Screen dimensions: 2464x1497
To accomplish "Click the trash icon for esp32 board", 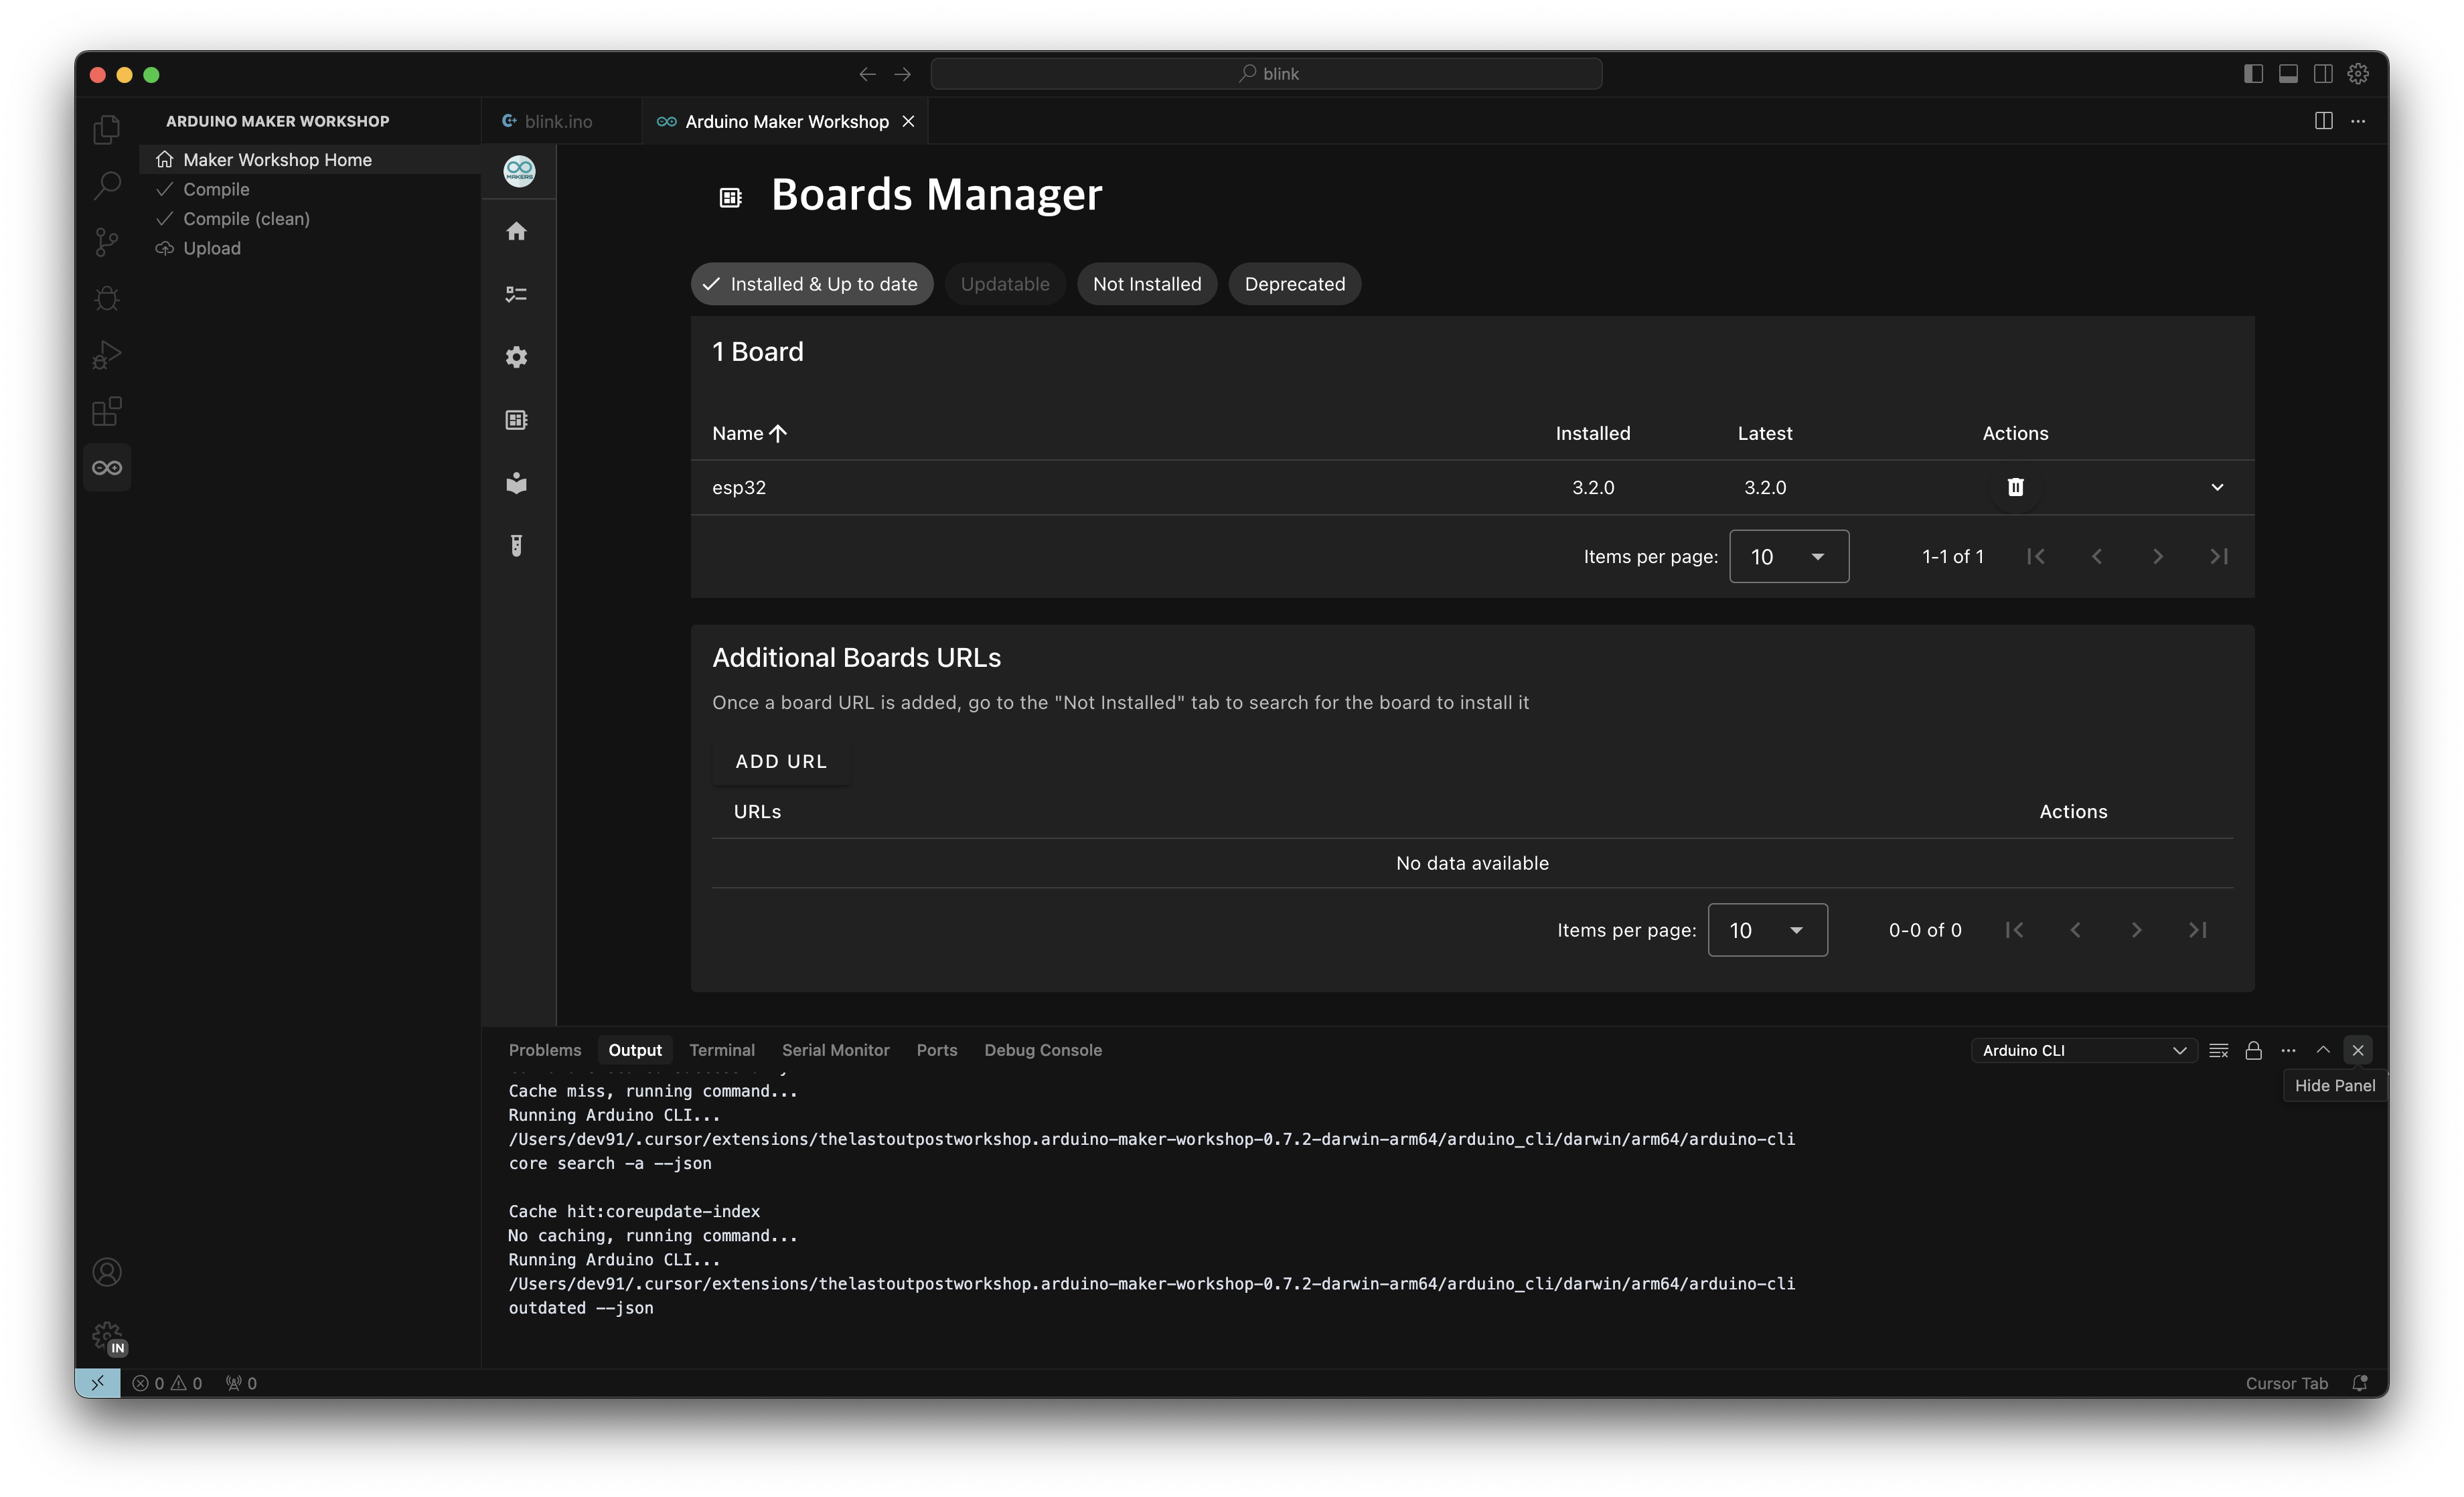I will (x=2015, y=487).
